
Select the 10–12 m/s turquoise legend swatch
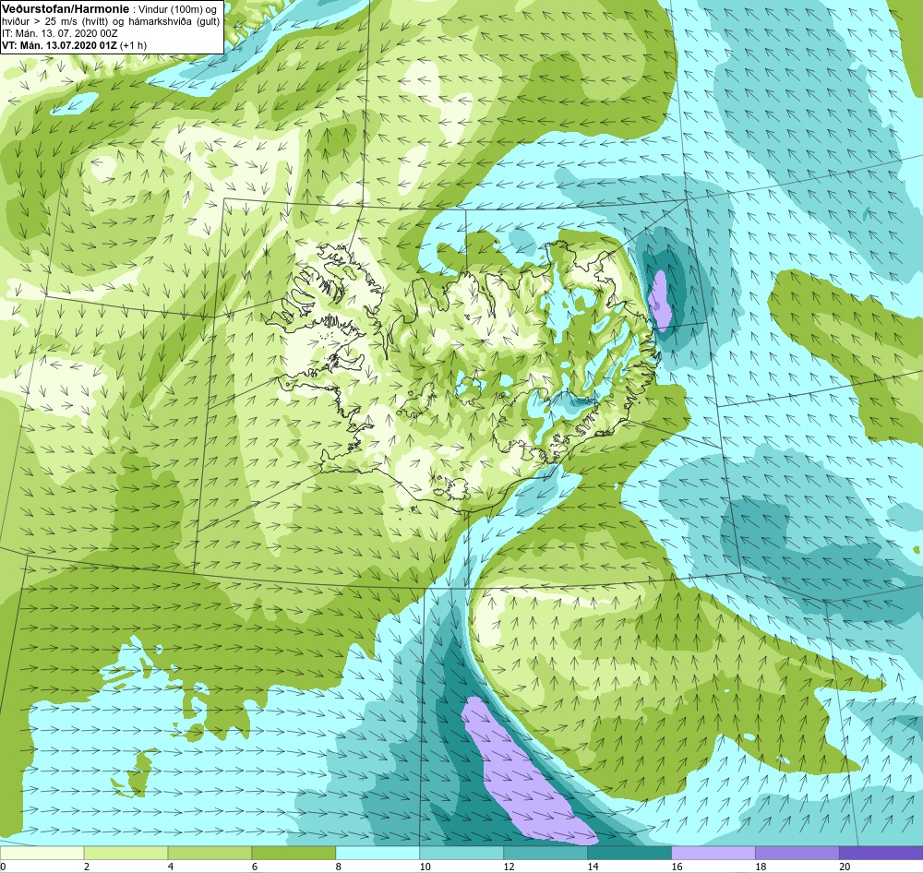461,853
